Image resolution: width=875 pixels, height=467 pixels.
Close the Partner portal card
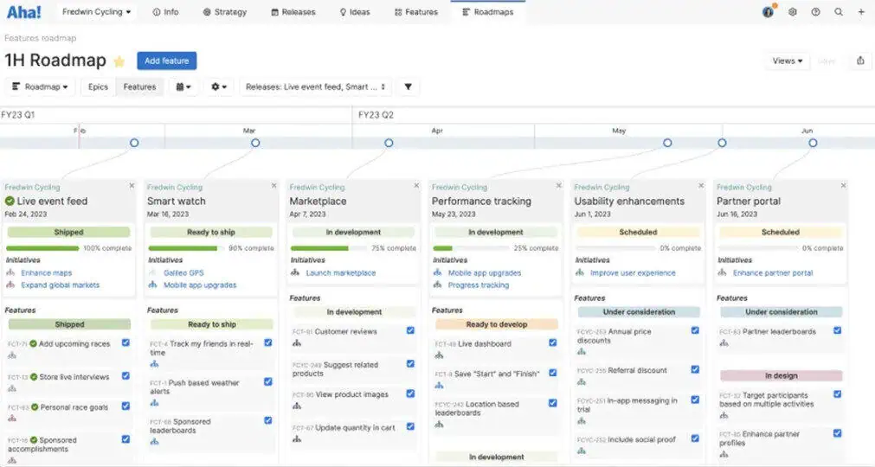pos(843,186)
